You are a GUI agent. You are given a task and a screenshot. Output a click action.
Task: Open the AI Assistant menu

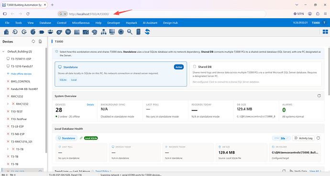click(x=150, y=23)
